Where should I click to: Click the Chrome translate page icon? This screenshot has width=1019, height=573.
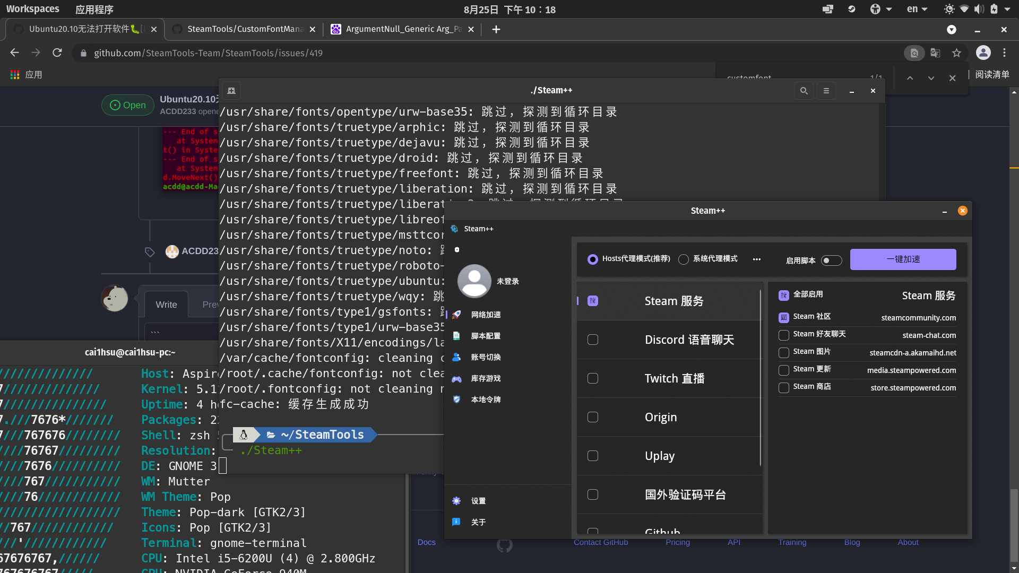click(x=935, y=53)
